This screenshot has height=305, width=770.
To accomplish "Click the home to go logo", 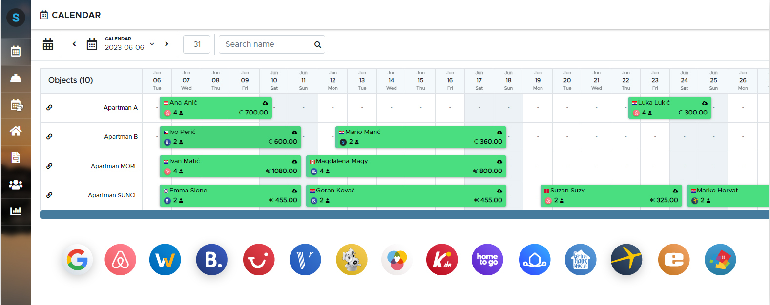I will 487,260.
